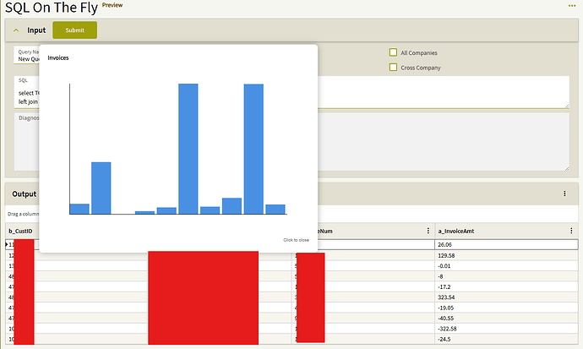Click the Submit button
This screenshot has height=349, width=583.
(x=74, y=30)
